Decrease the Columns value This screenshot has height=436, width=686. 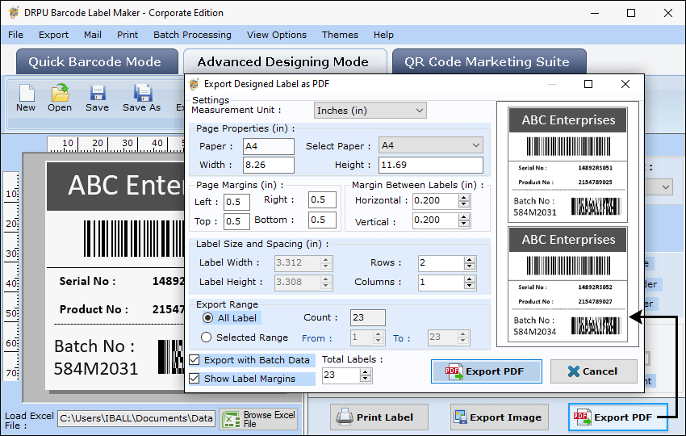(470, 286)
